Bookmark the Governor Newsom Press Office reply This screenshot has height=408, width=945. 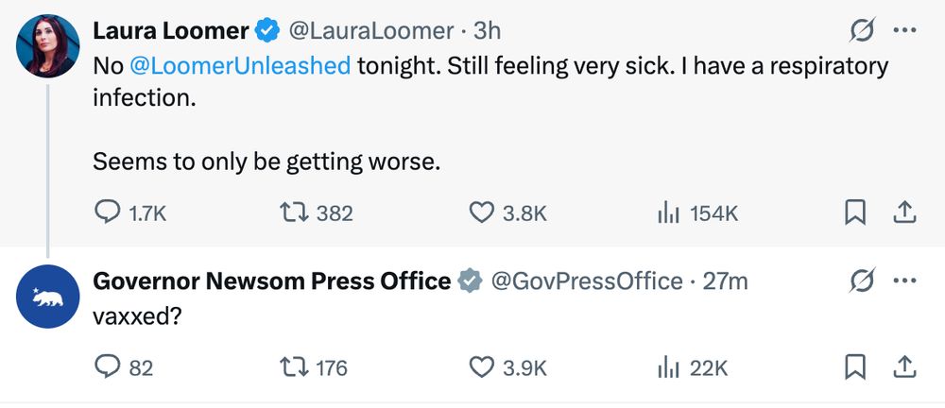tap(855, 367)
